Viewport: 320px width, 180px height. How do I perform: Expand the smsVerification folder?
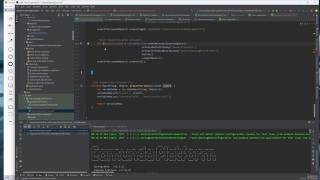(x=26, y=39)
